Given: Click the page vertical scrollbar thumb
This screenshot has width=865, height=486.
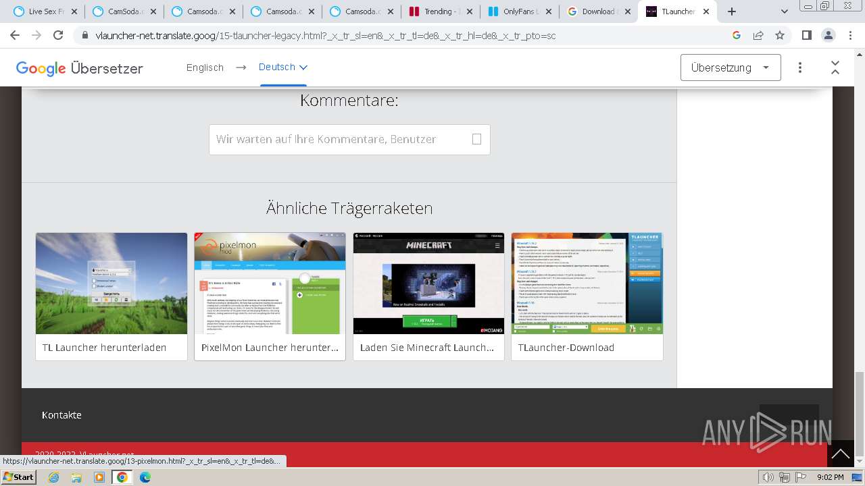Looking at the screenshot, I should (x=860, y=414).
